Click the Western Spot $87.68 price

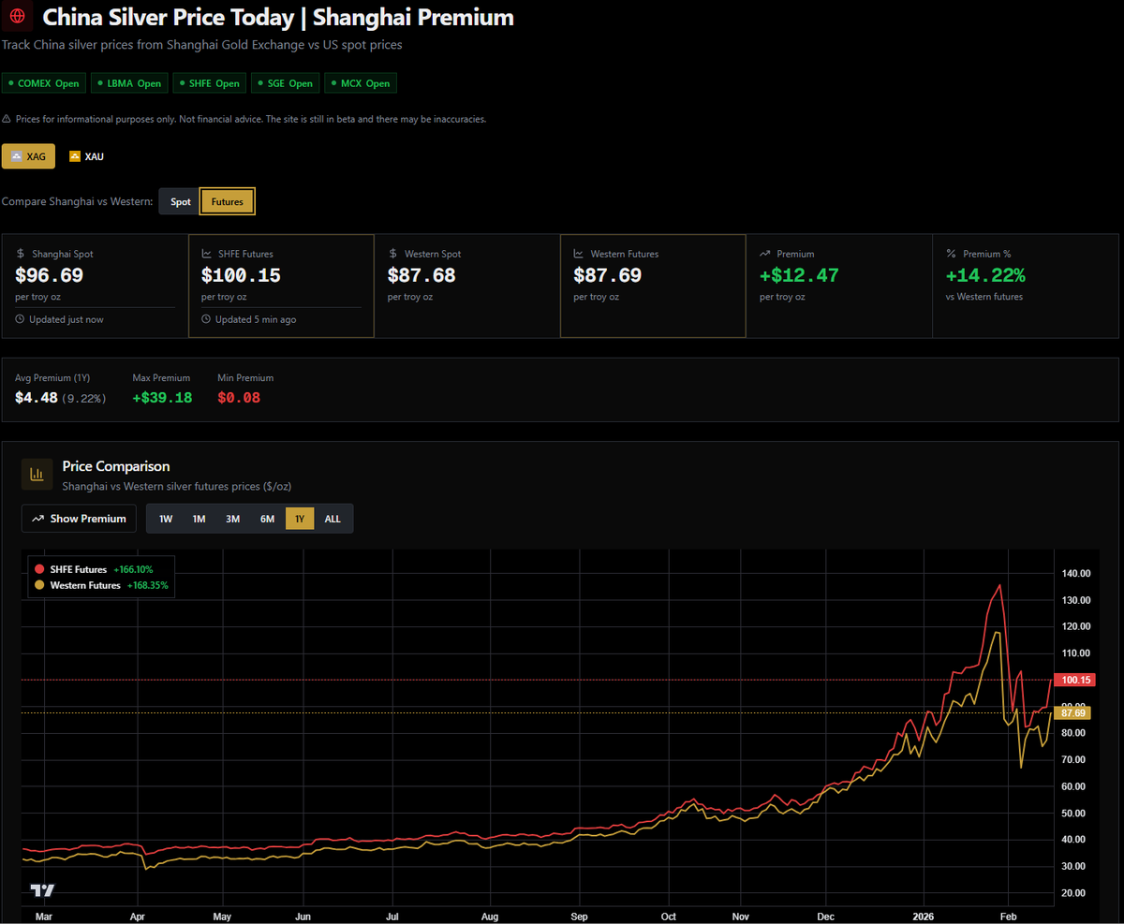421,275
